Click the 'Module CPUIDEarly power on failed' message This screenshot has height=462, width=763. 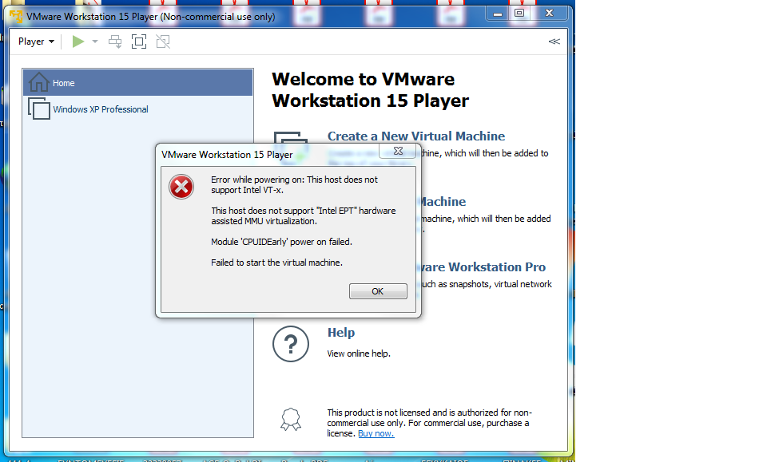281,242
